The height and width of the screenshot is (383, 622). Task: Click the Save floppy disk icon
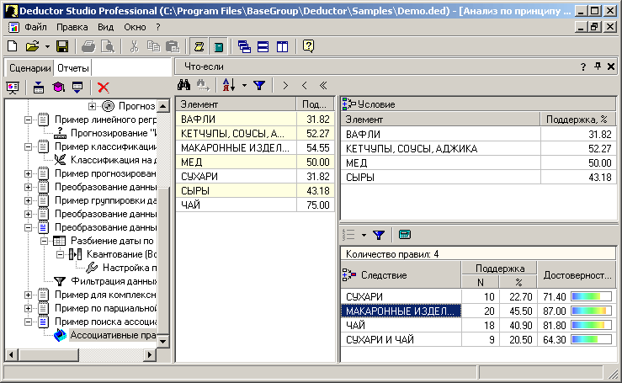coord(64,46)
